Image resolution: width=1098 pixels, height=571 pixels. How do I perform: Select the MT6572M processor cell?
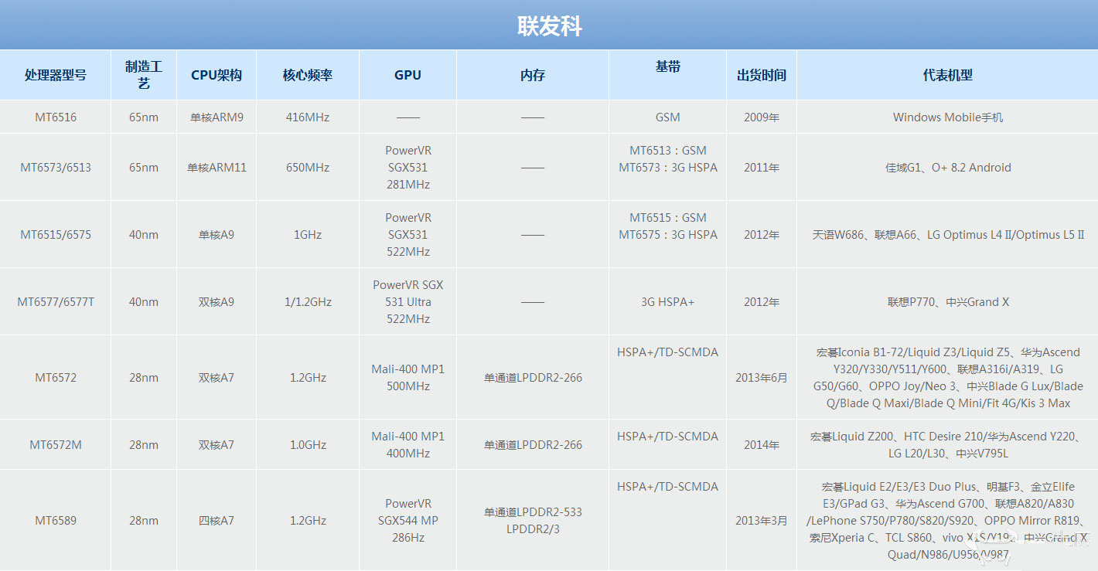[x=56, y=445]
